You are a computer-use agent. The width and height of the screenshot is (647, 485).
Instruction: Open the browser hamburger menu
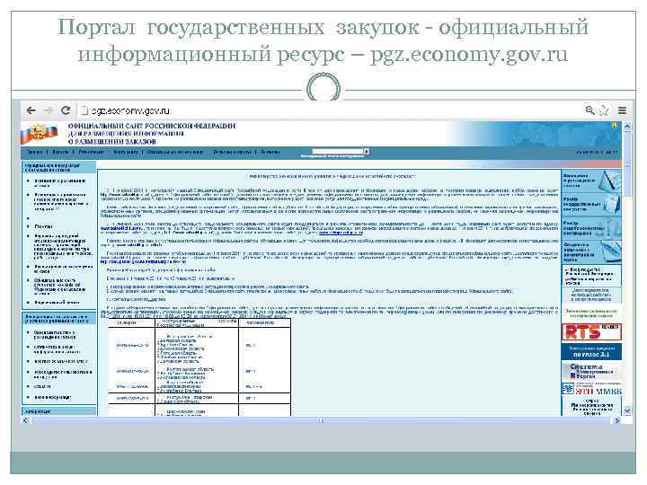[622, 110]
